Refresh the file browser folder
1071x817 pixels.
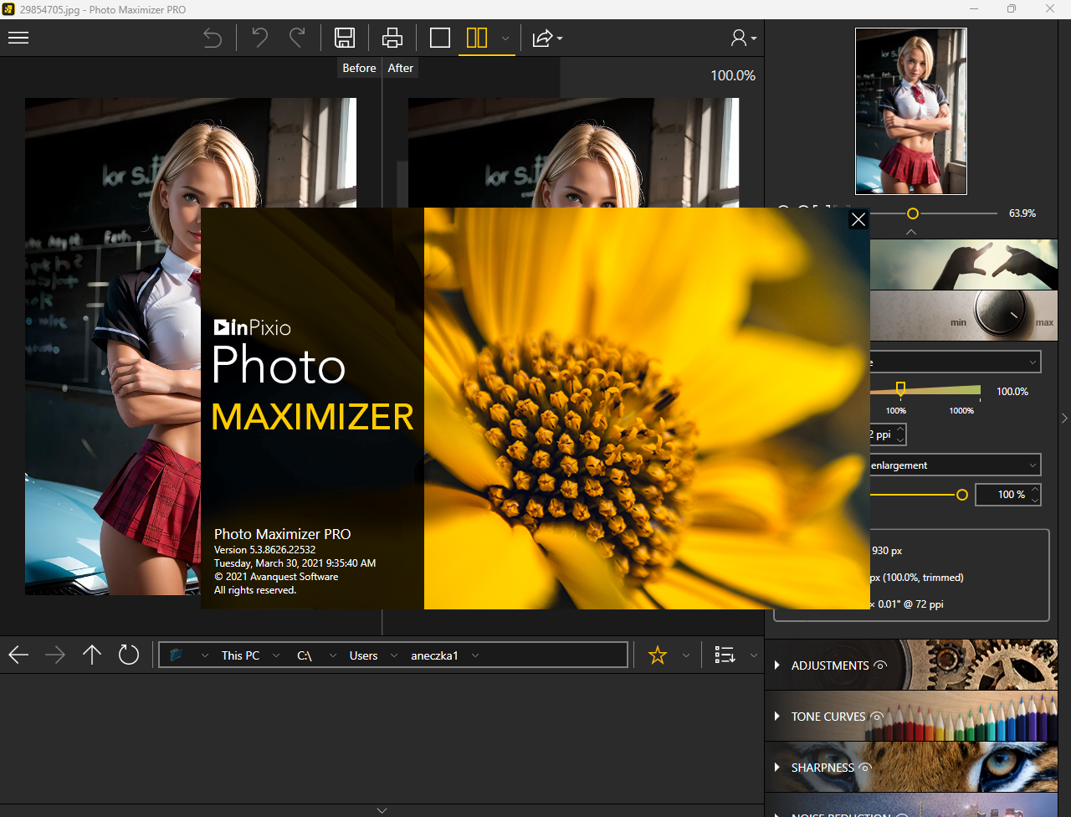tap(129, 655)
